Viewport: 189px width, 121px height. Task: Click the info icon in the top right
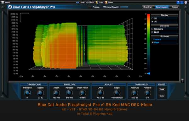tap(182, 2)
